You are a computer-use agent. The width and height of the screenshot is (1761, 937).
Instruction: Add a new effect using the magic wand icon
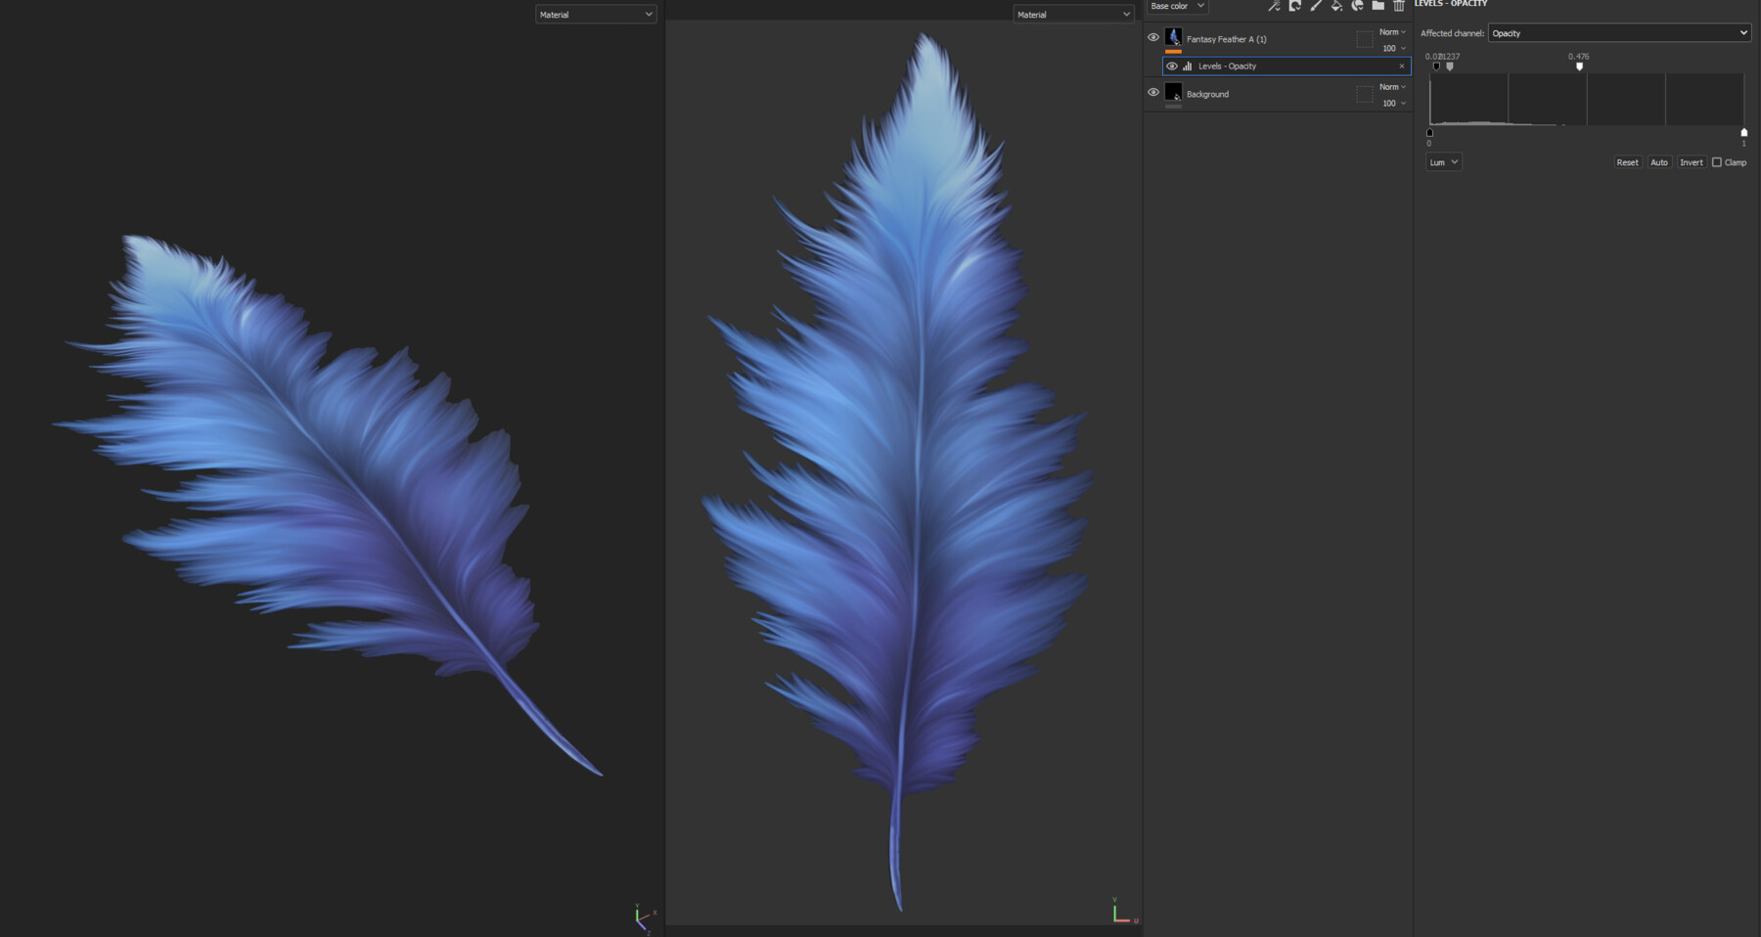click(1274, 6)
